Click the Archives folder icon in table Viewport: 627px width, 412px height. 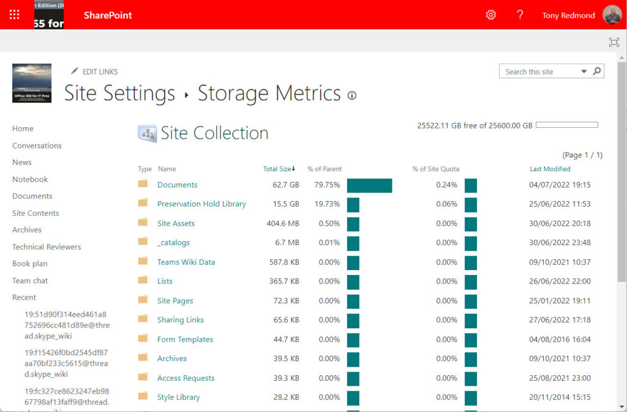pos(143,358)
